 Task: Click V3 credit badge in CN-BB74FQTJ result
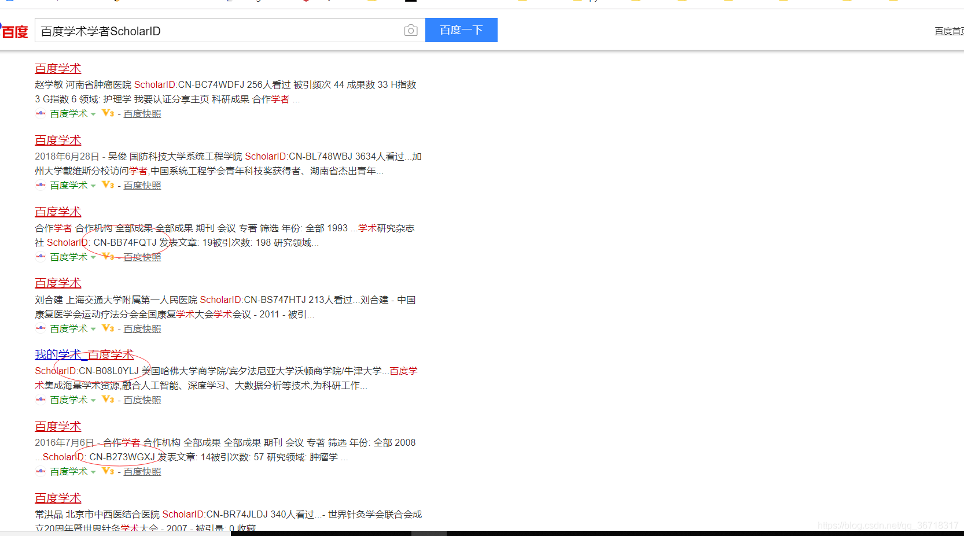[x=108, y=257]
